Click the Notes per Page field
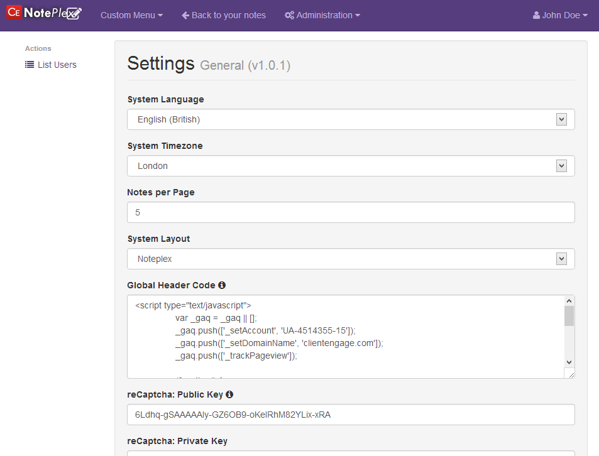 click(x=351, y=212)
